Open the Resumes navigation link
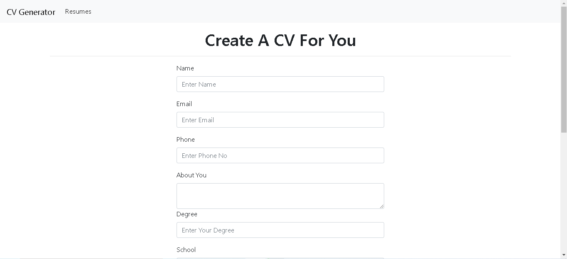 point(78,12)
